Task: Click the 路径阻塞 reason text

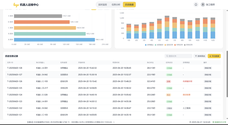Action: tap(187, 95)
